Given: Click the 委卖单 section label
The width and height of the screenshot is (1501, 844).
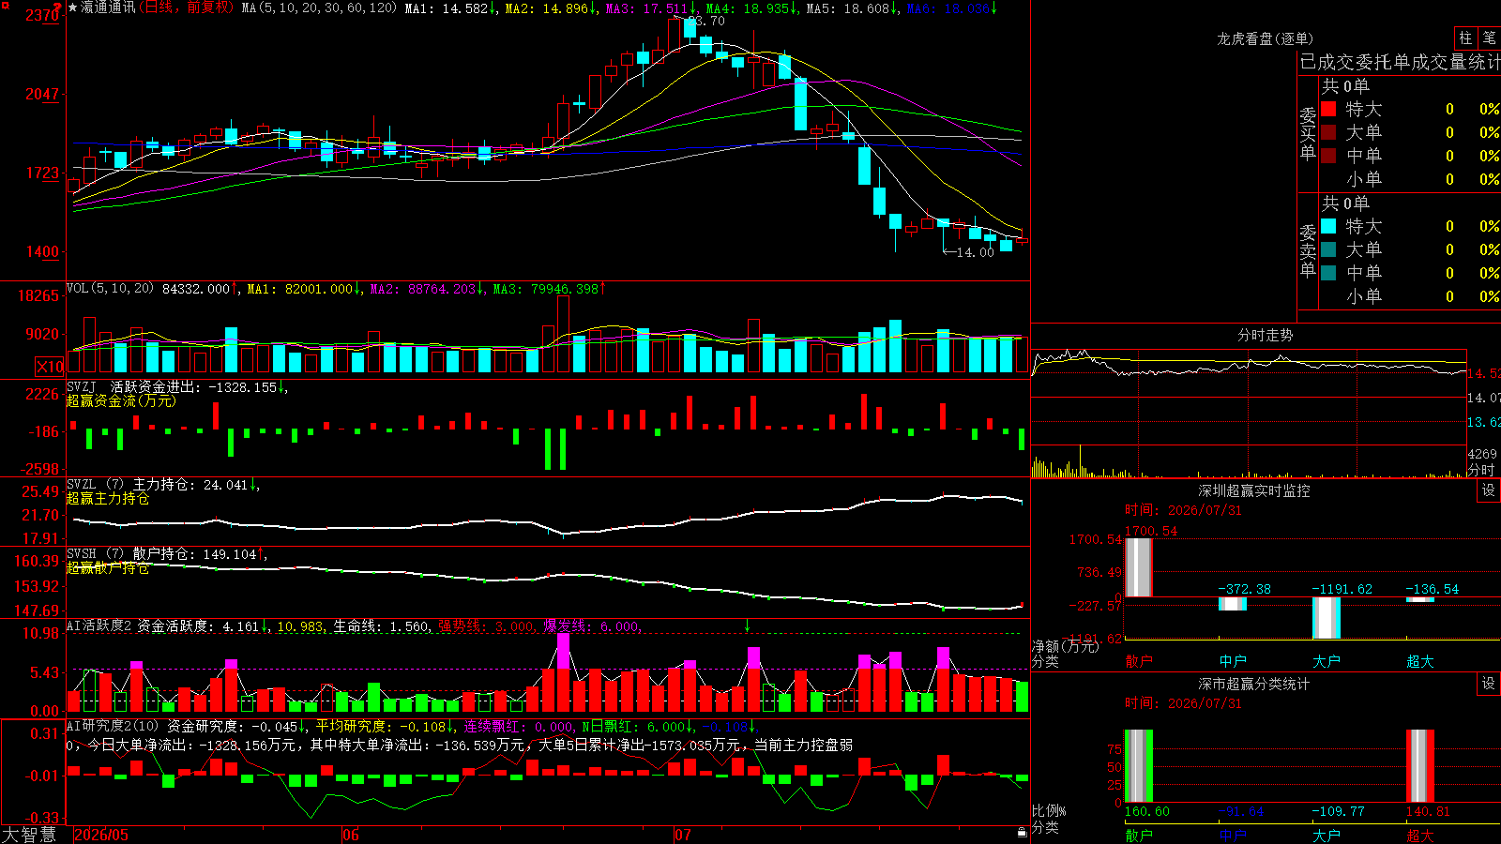Looking at the screenshot, I should pyautogui.click(x=1308, y=250).
